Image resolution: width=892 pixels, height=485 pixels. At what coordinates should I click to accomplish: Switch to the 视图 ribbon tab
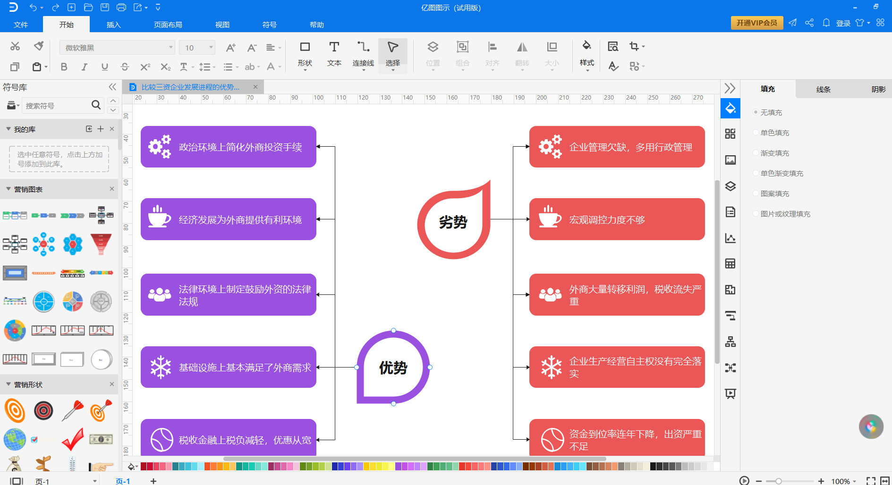coord(222,25)
